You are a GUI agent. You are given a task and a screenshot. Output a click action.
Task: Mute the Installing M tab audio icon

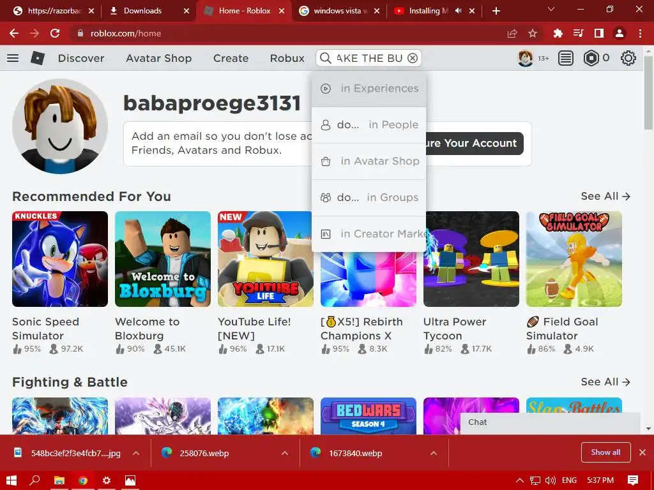(x=459, y=11)
